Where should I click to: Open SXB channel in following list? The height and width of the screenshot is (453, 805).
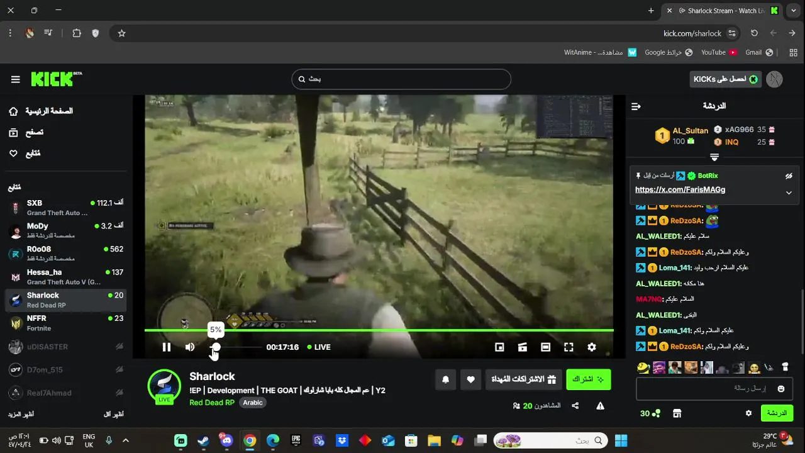click(66, 208)
